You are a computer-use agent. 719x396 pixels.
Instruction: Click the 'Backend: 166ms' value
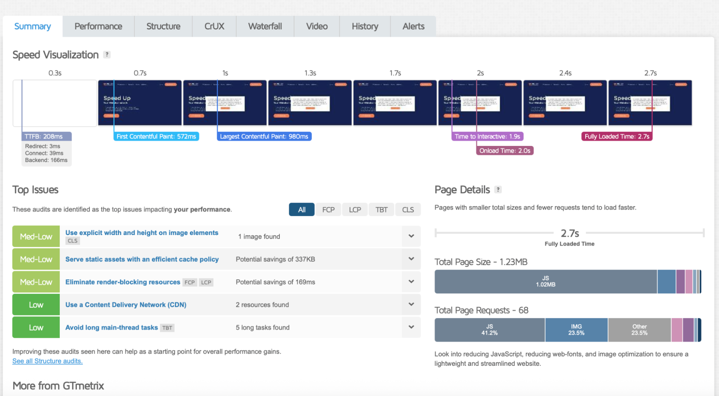[x=46, y=160]
